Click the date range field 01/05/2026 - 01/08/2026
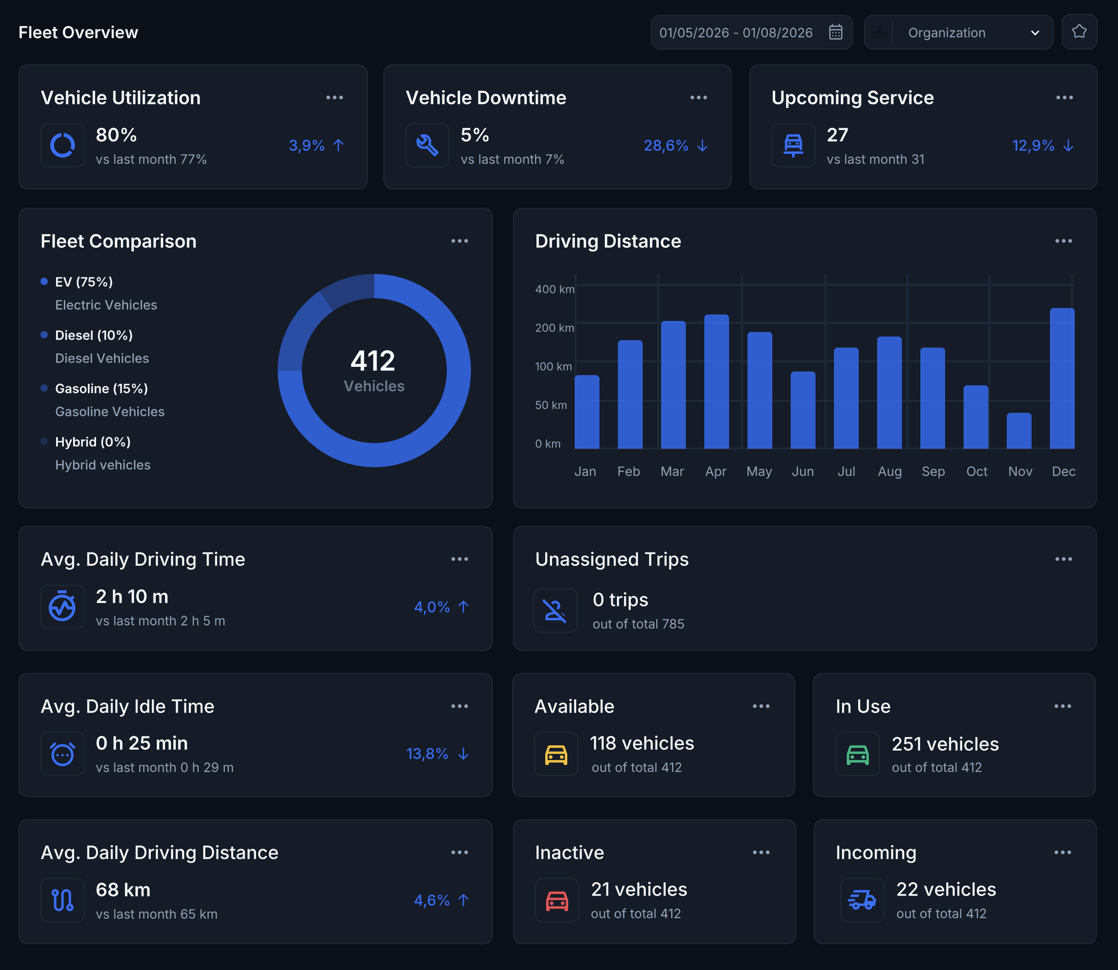 pyautogui.click(x=751, y=33)
